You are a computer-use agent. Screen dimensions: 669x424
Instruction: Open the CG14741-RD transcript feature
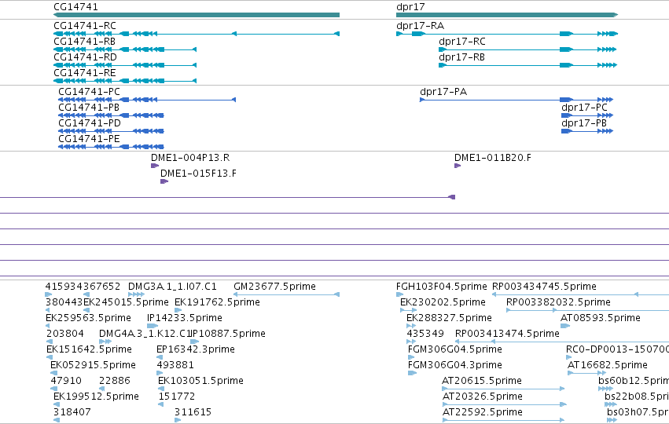(x=125, y=65)
